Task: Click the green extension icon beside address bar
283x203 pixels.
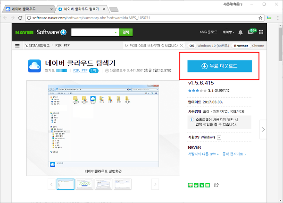Action: click(x=269, y=18)
